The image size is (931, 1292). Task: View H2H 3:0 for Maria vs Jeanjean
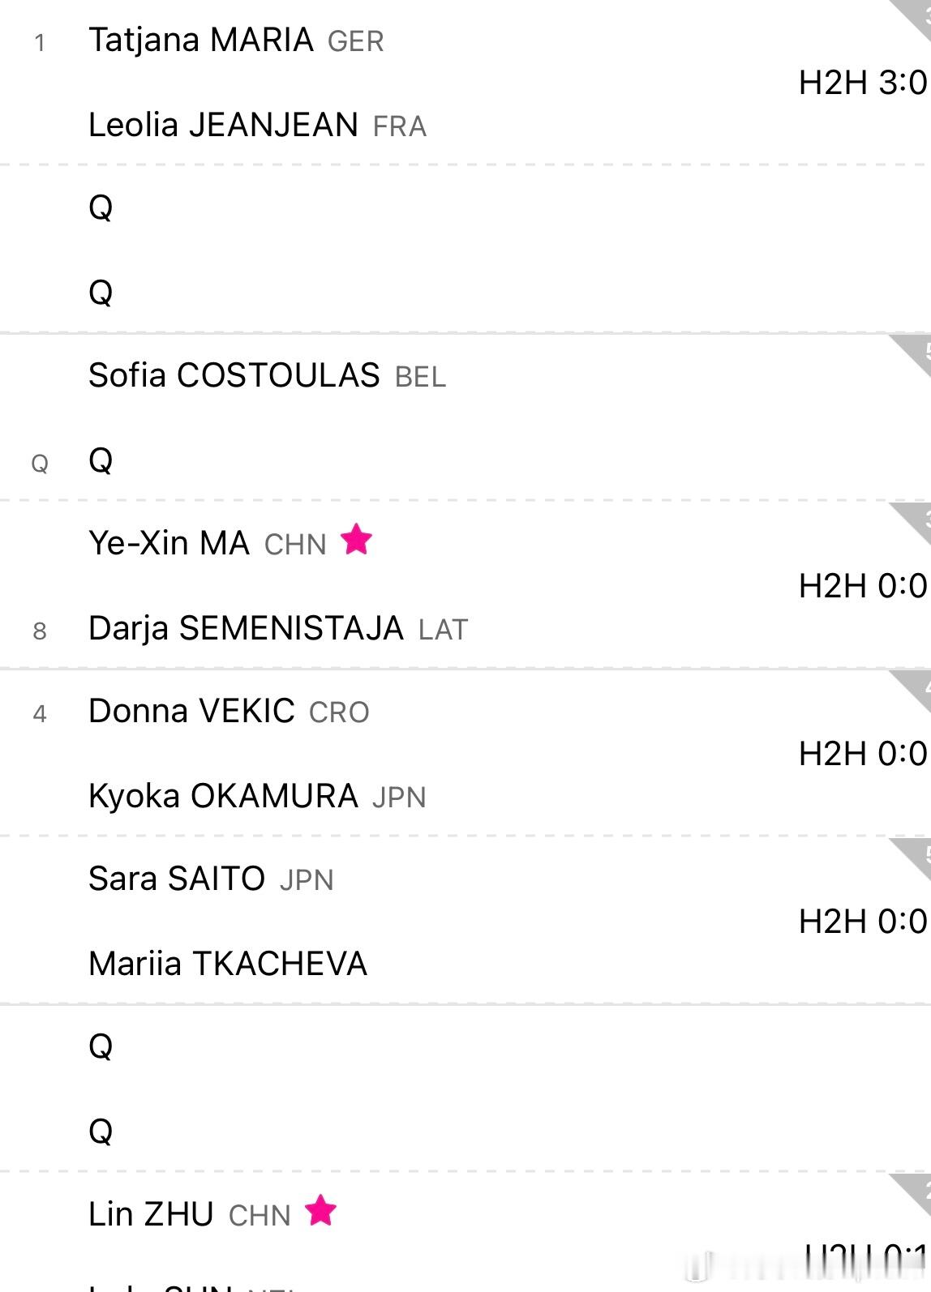(862, 83)
